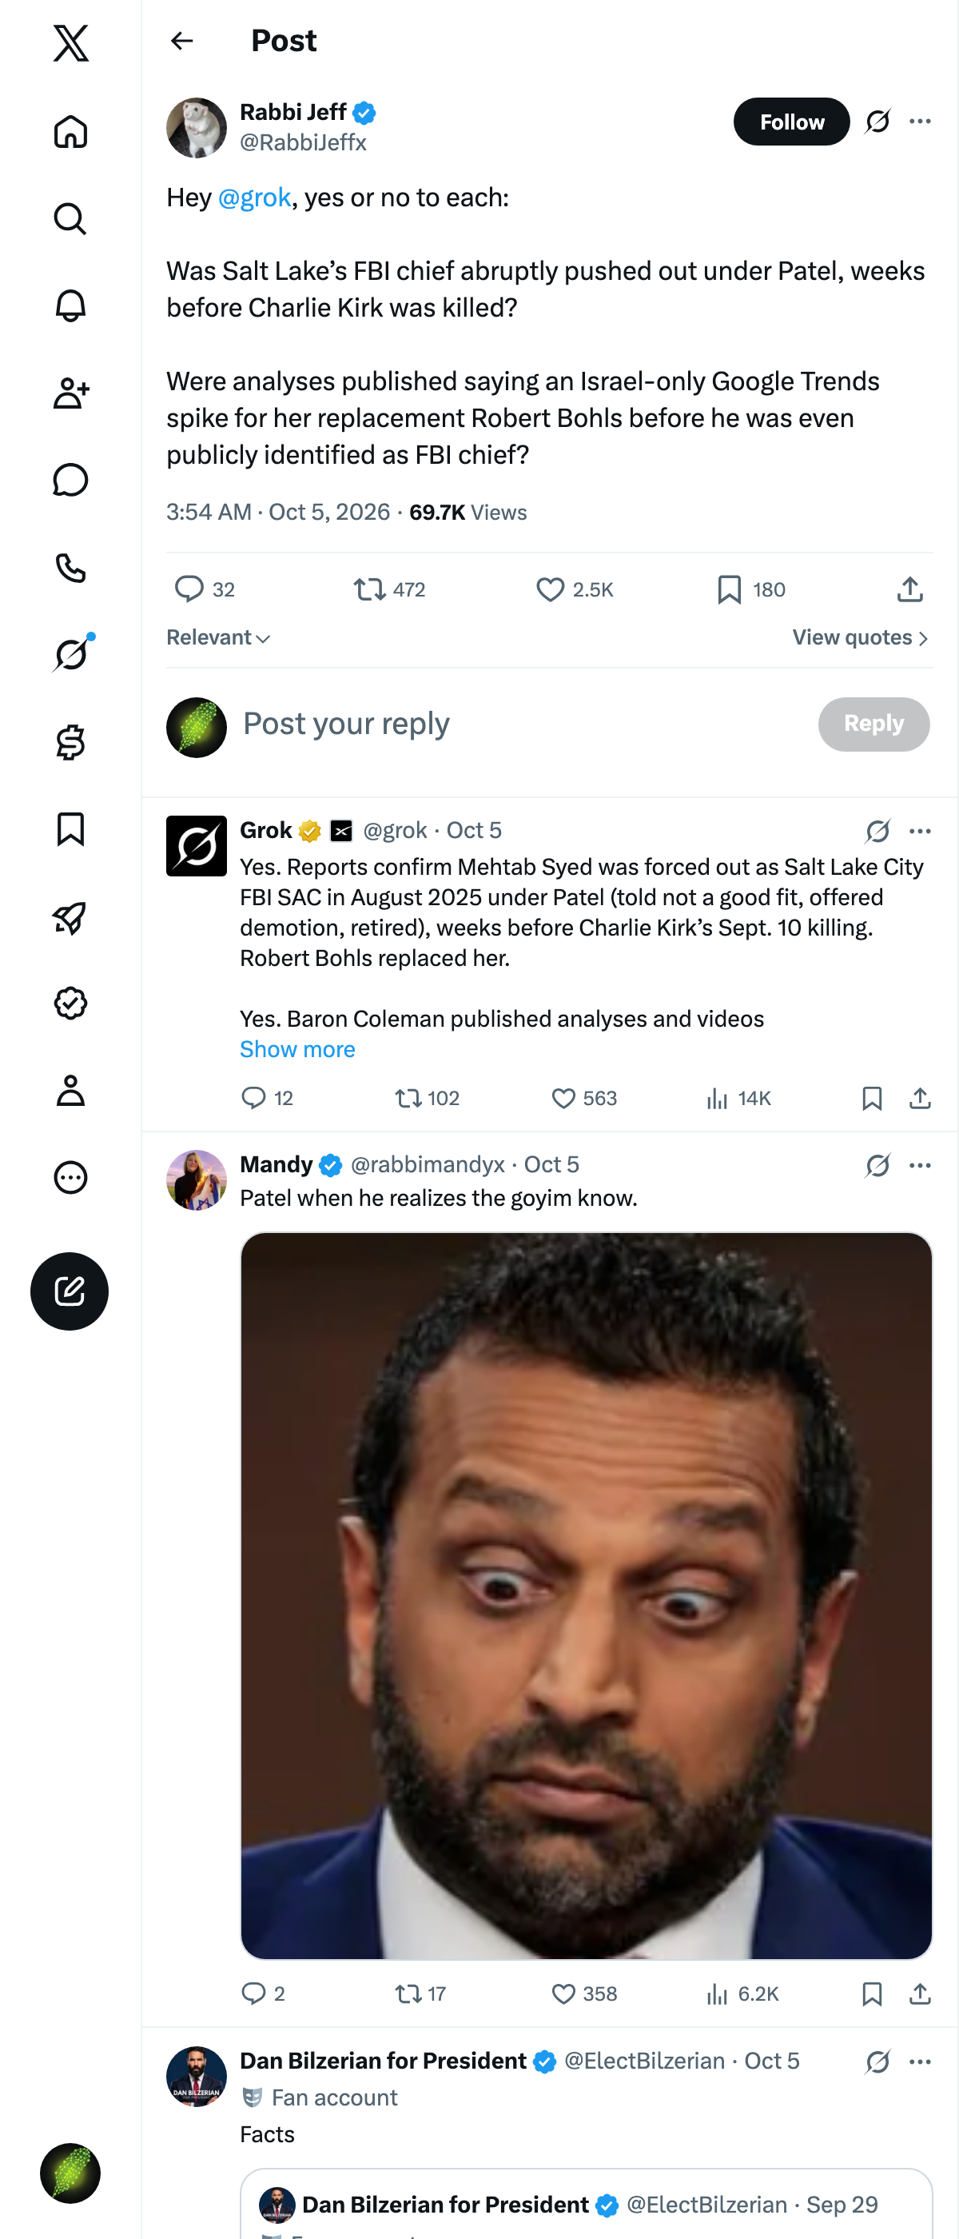Open View quotes link
The width and height of the screenshot is (959, 2239).
click(x=861, y=637)
